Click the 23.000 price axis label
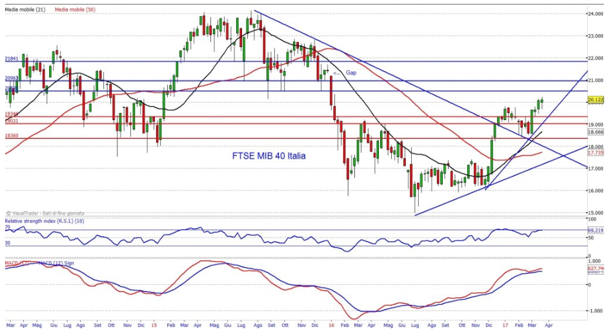608x332 pixels. [595, 36]
